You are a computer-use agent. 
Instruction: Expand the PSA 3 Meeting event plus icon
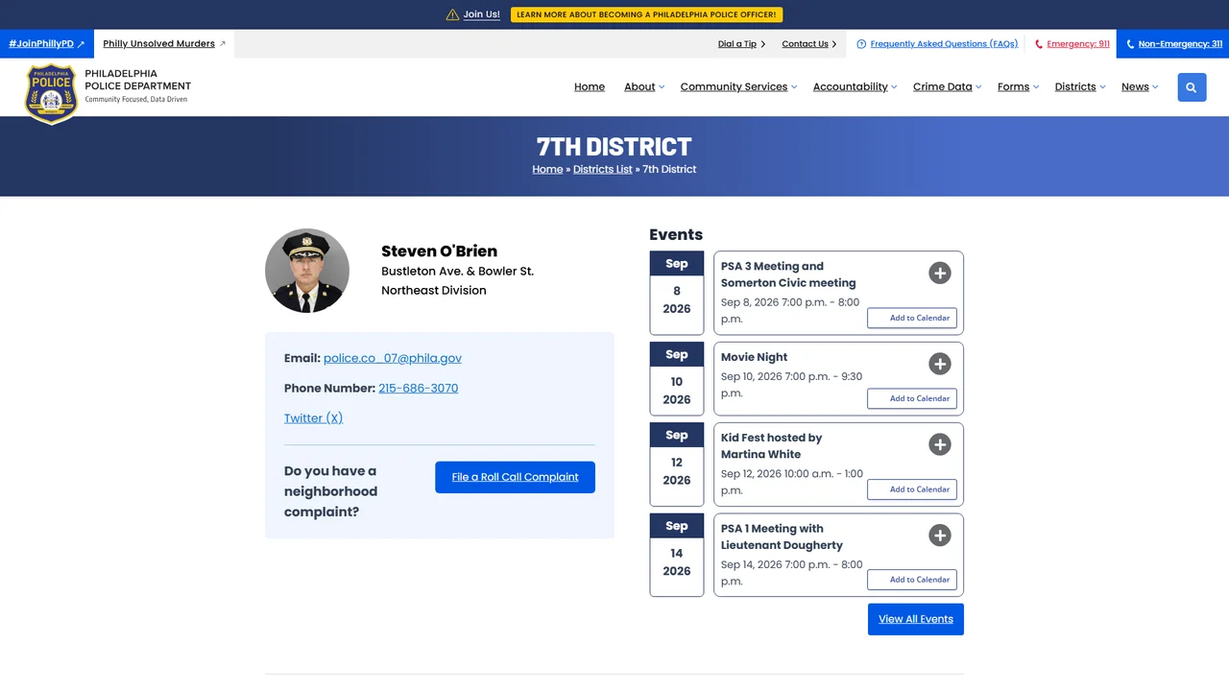940,273
